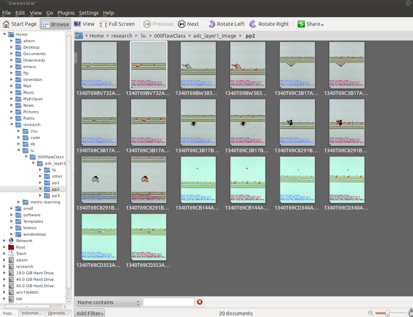Open the Share dropdown
The image size is (413, 317).
point(311,24)
